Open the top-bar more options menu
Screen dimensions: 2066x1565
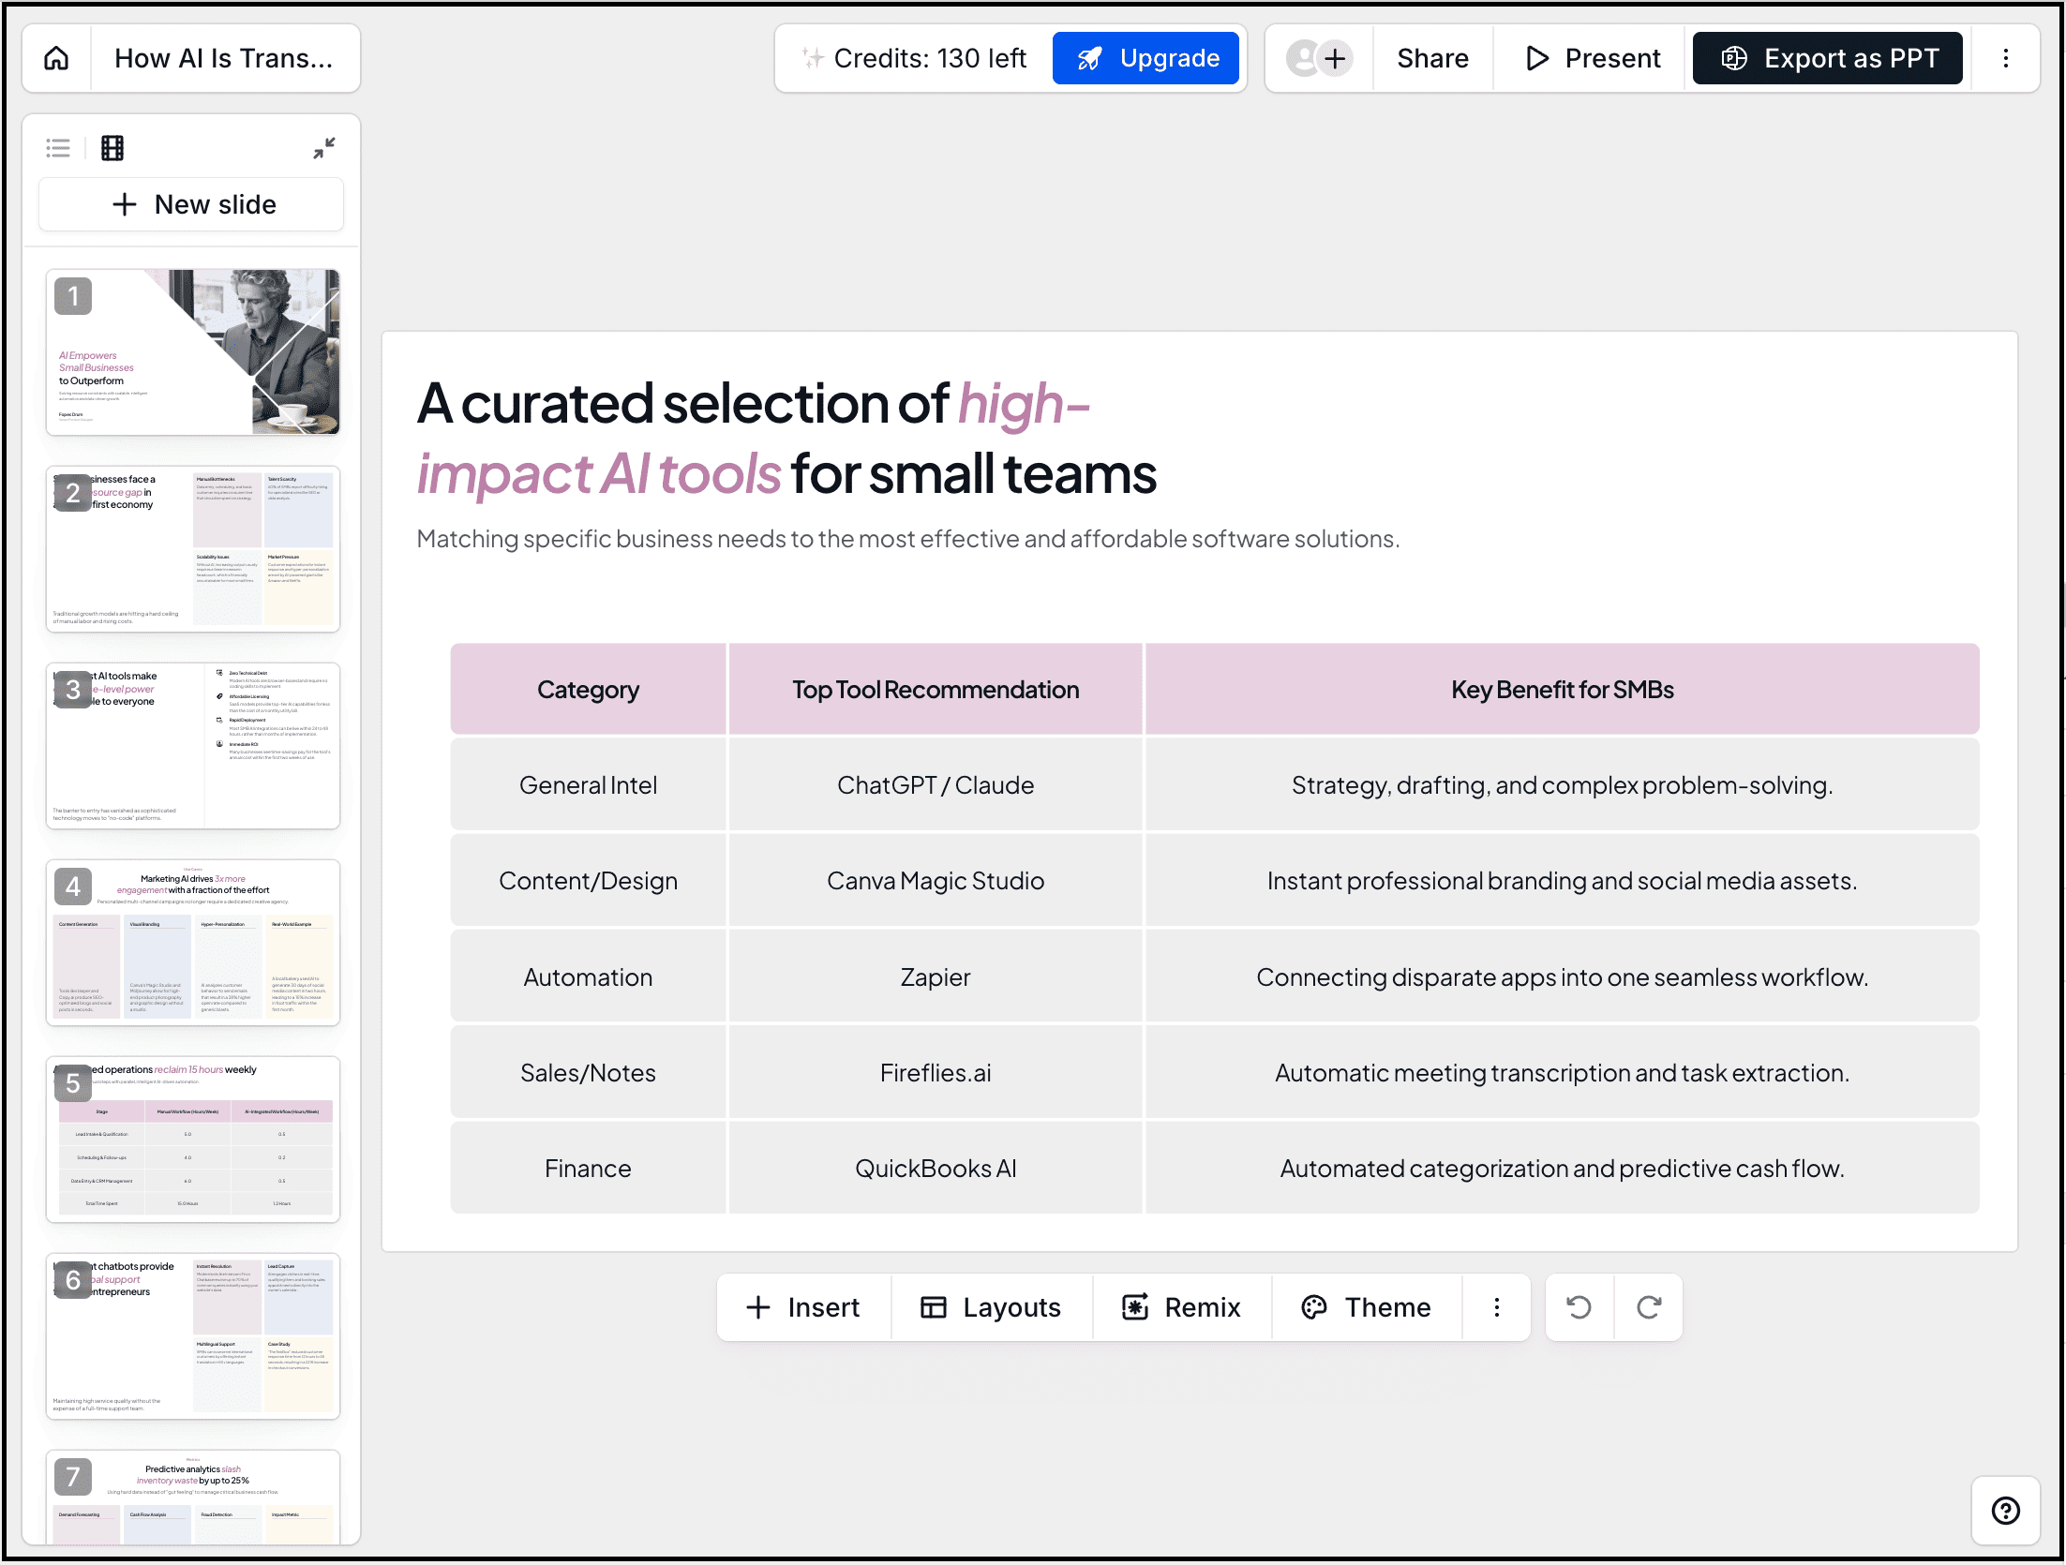click(2006, 58)
